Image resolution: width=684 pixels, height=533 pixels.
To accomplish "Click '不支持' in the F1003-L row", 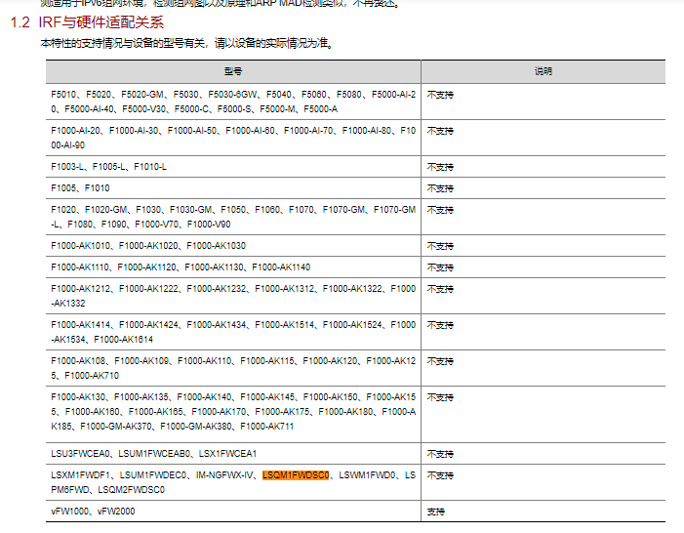I will pos(440,167).
